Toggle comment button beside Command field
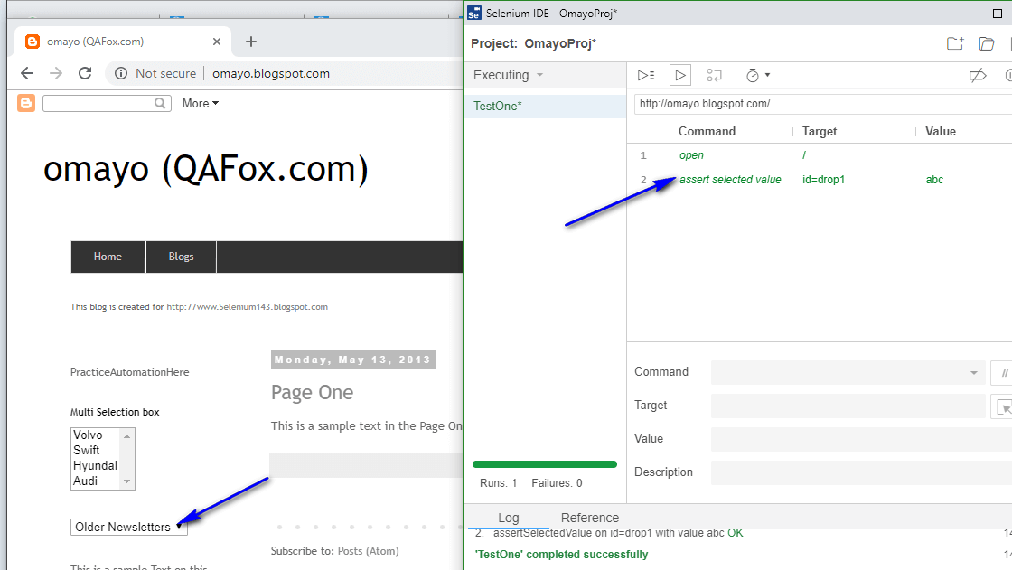Image resolution: width=1012 pixels, height=570 pixels. click(x=1003, y=373)
